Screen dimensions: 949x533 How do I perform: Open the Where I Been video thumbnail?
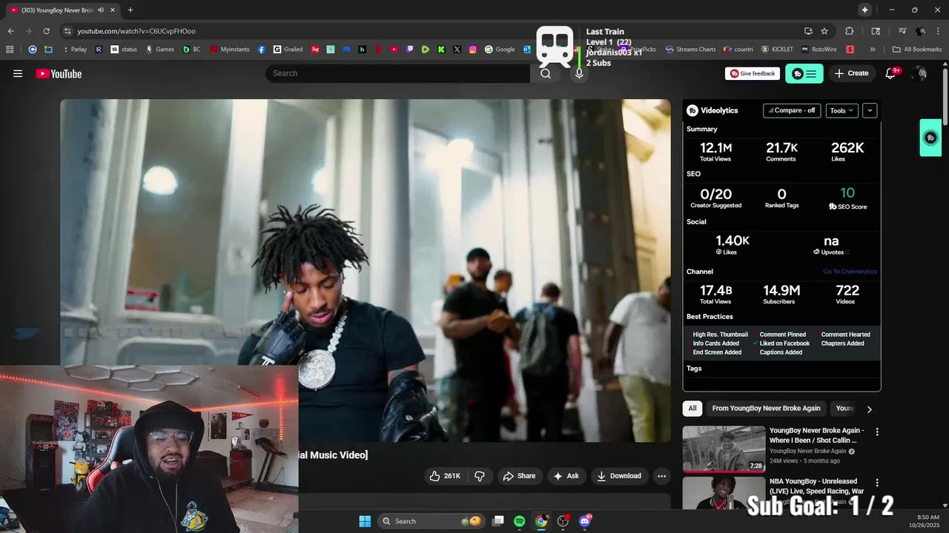point(724,449)
